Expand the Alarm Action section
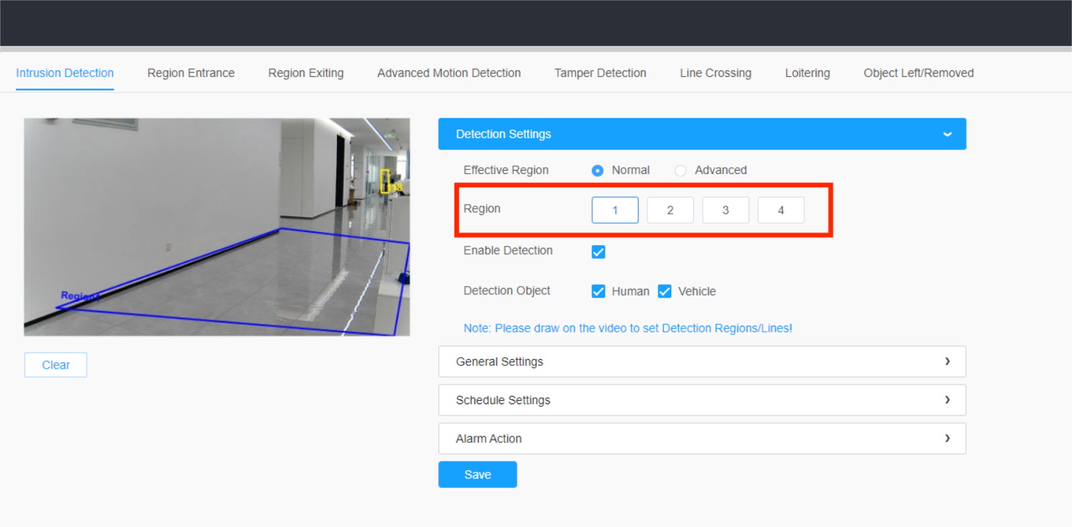The image size is (1072, 527). pyautogui.click(x=702, y=438)
